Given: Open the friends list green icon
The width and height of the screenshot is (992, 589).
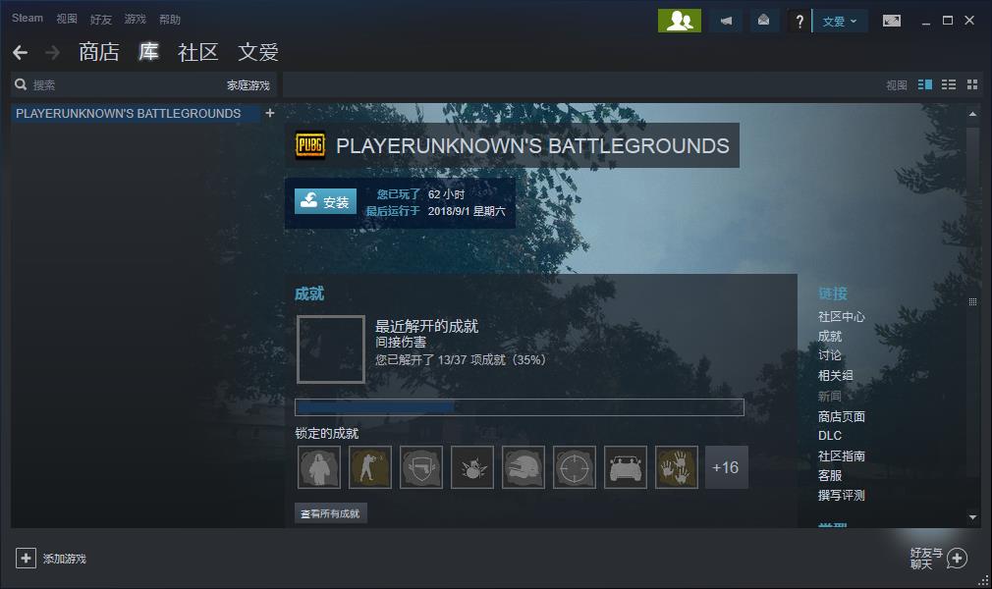Looking at the screenshot, I should [680, 21].
